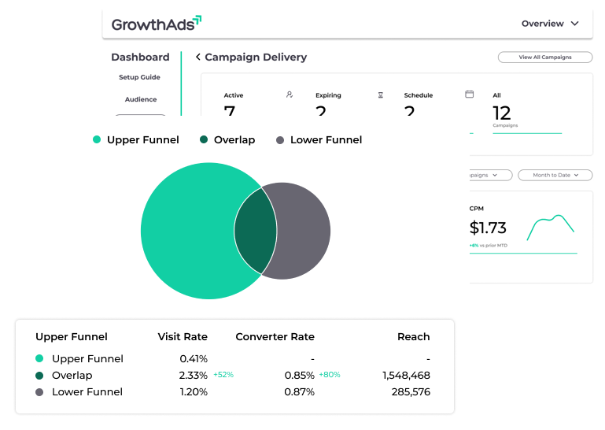605x430 pixels.
Task: Click the gray Lower Funnel circle
Action: coord(303,231)
